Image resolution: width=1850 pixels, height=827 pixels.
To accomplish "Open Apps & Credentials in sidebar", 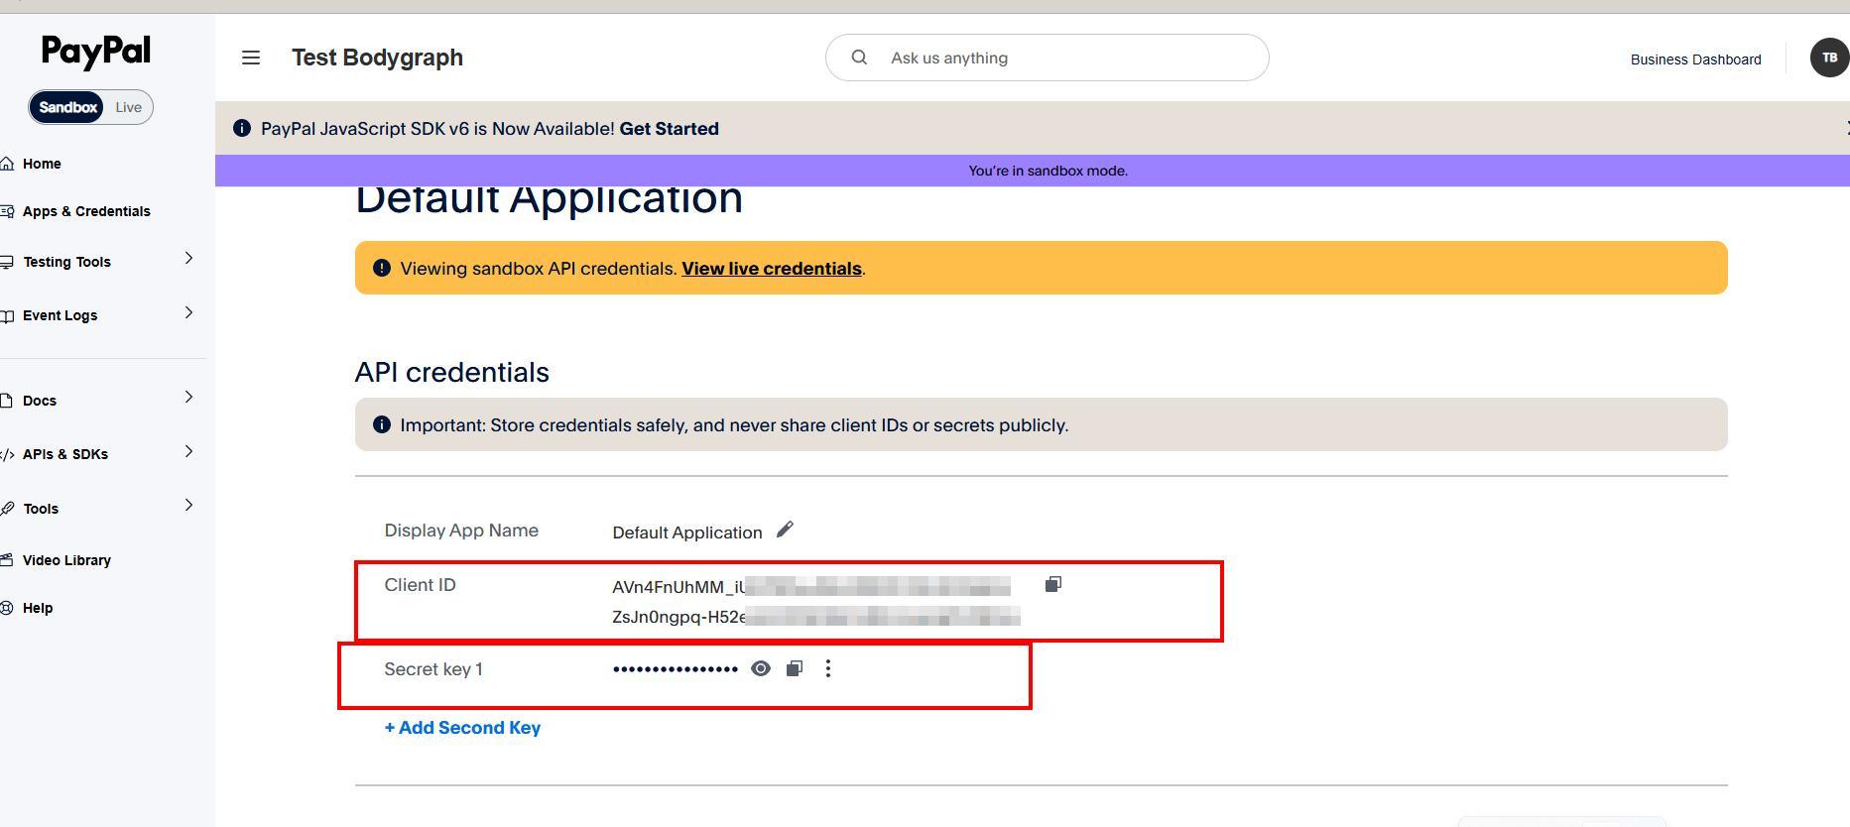I will click(86, 211).
